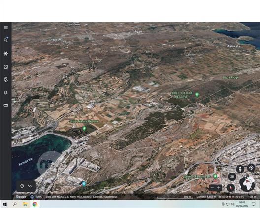Open Chrome from the Windows taskbar
The image size is (260, 208).
tap(35, 204)
